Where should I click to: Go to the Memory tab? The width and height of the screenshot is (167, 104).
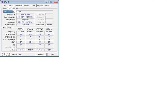[27, 6]
